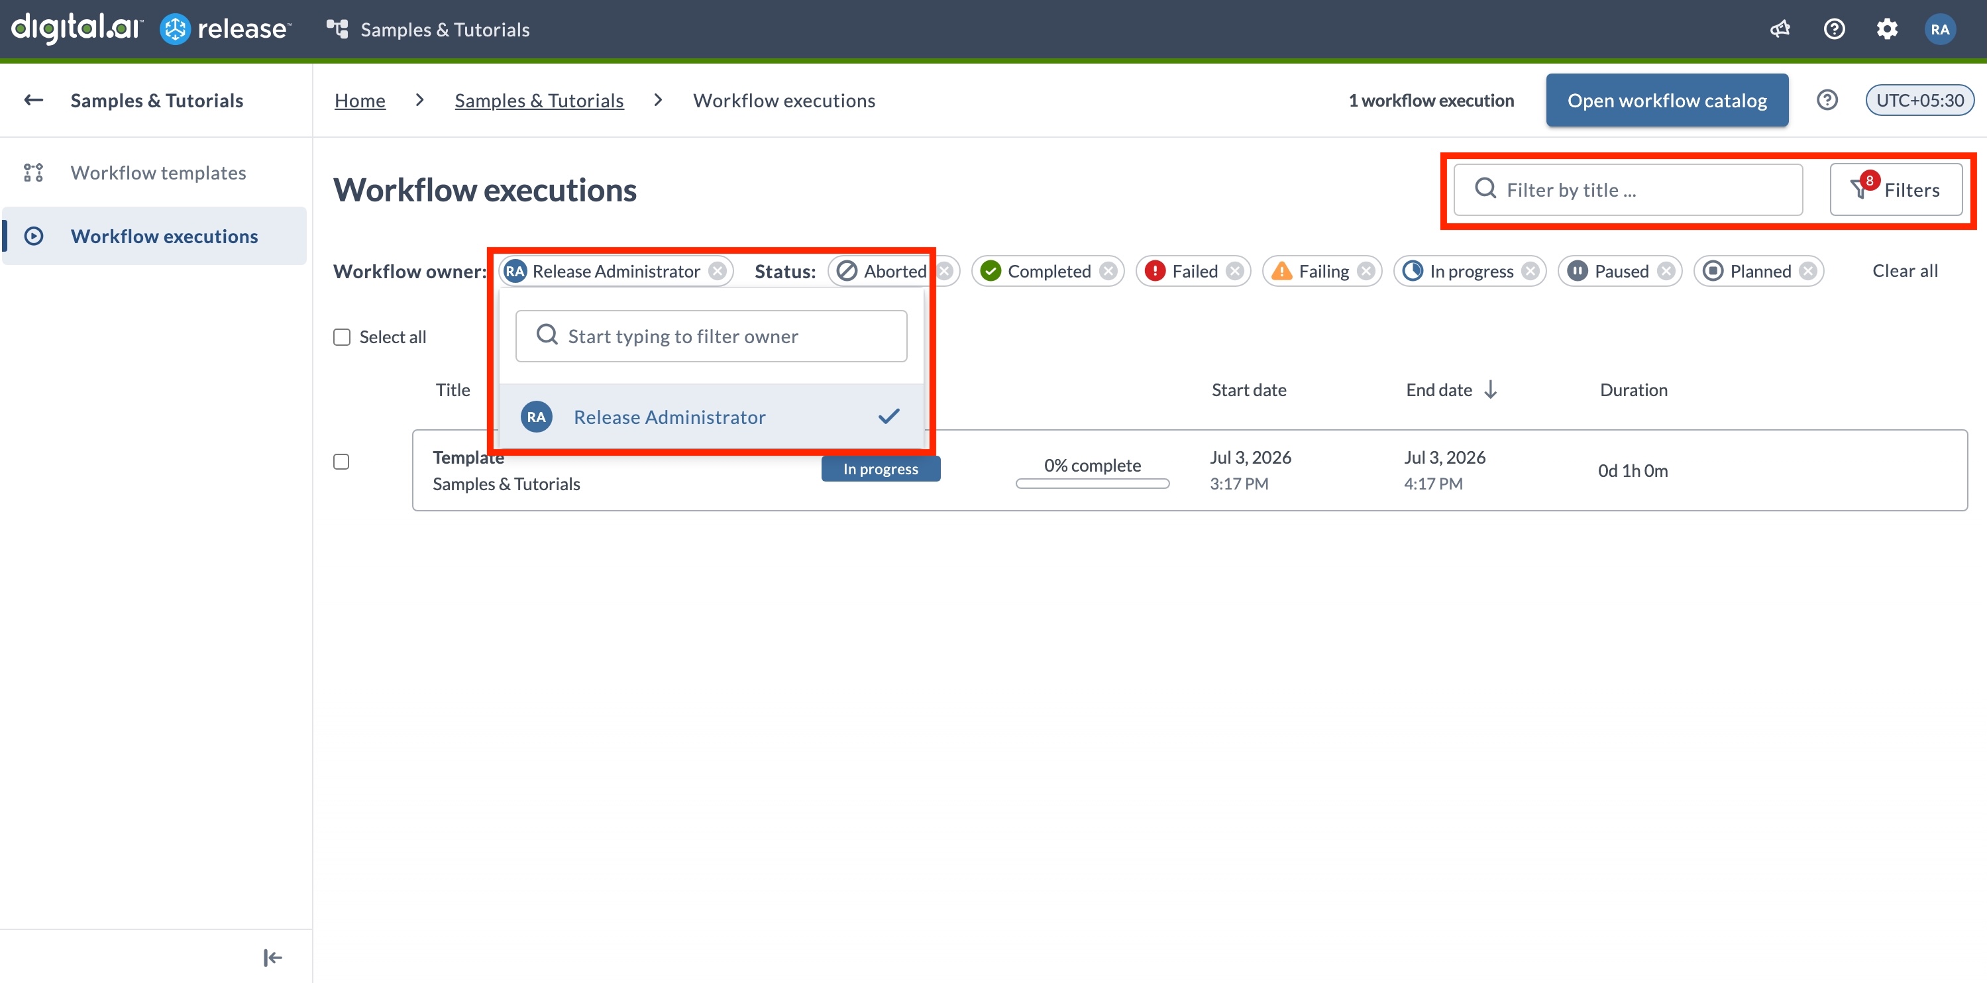Open the RA user avatar menu
This screenshot has height=983, width=1987.
pos(1940,29)
